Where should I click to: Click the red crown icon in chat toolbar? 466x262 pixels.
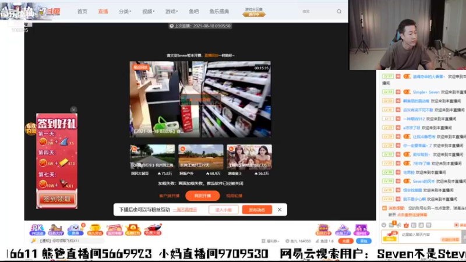406,225
